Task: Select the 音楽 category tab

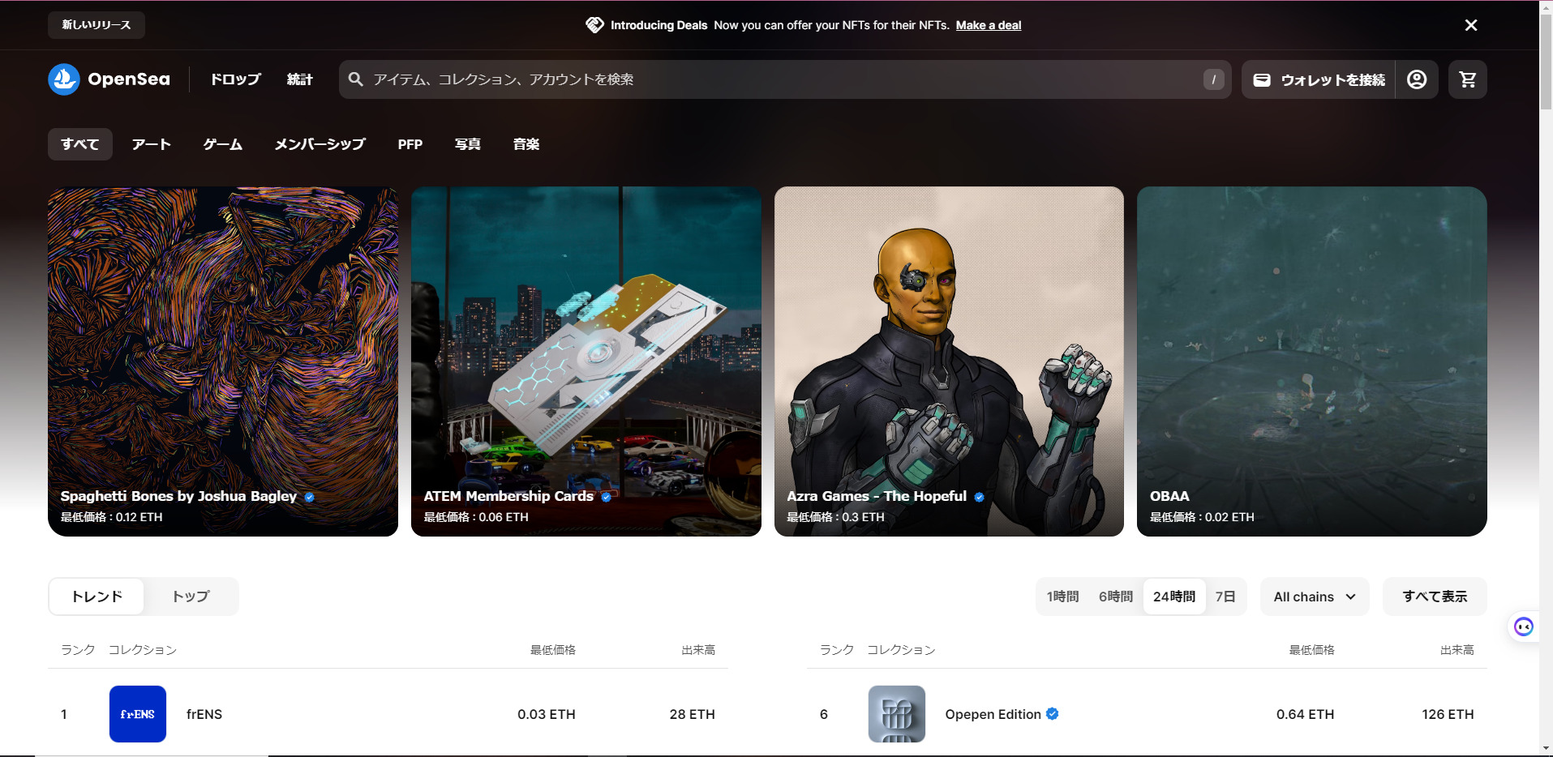Action: click(x=526, y=144)
